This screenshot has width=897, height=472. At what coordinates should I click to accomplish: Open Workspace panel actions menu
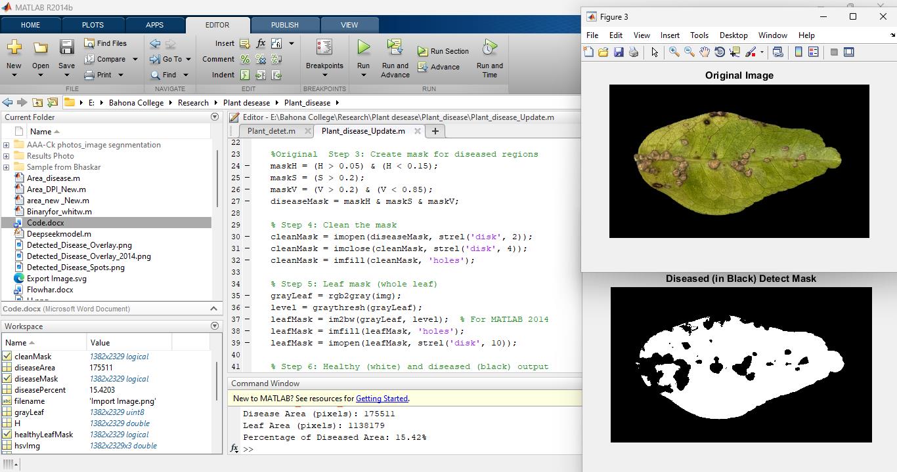[x=215, y=326]
